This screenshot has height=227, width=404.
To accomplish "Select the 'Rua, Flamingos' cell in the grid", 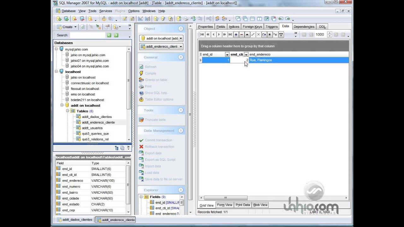I will click(x=299, y=60).
